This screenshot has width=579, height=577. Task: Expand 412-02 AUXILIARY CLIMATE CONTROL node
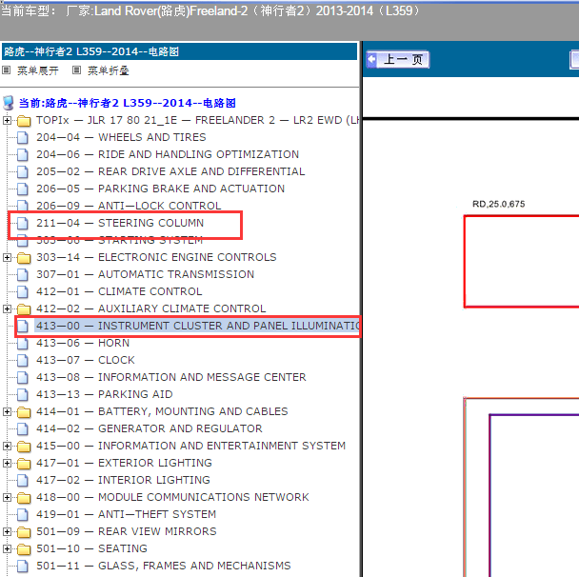click(7, 308)
